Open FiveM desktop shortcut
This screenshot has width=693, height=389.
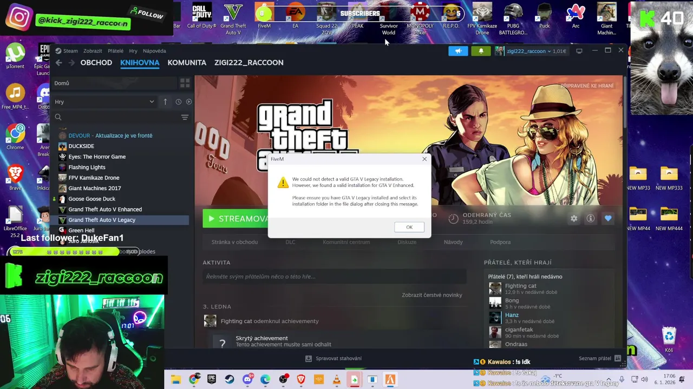tap(264, 16)
